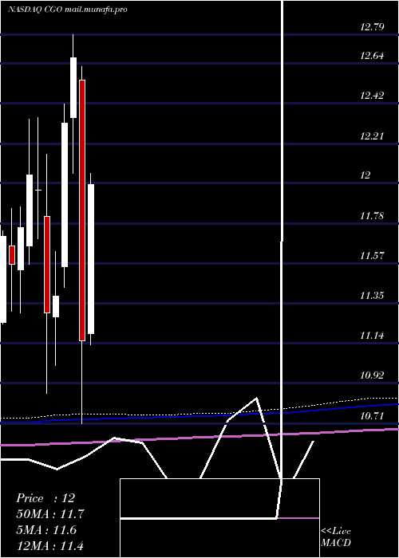Click the 11.57 price axis label
Image resolution: width=399 pixels, height=558 pixels.
[372, 256]
